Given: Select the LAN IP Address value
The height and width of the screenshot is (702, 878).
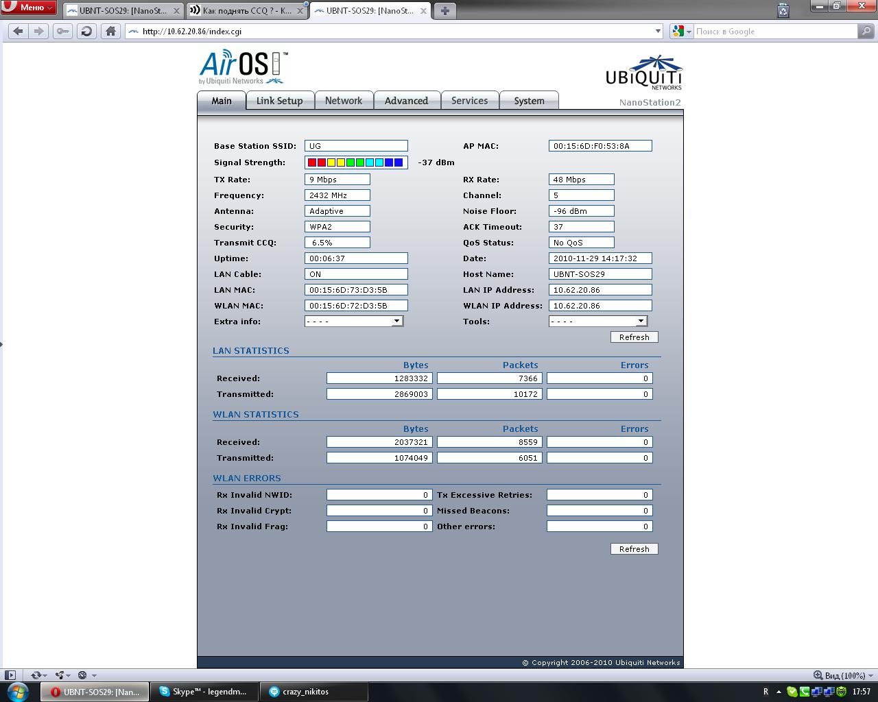Looking at the screenshot, I should (x=600, y=290).
